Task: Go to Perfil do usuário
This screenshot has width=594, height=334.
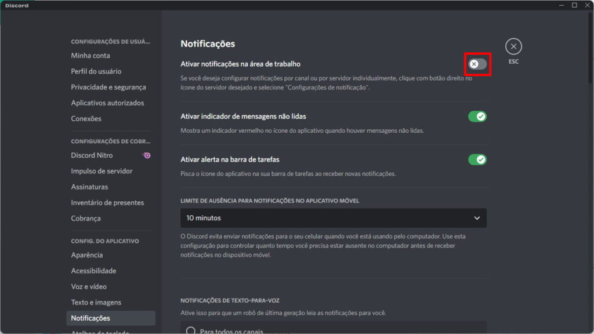Action: (x=96, y=71)
